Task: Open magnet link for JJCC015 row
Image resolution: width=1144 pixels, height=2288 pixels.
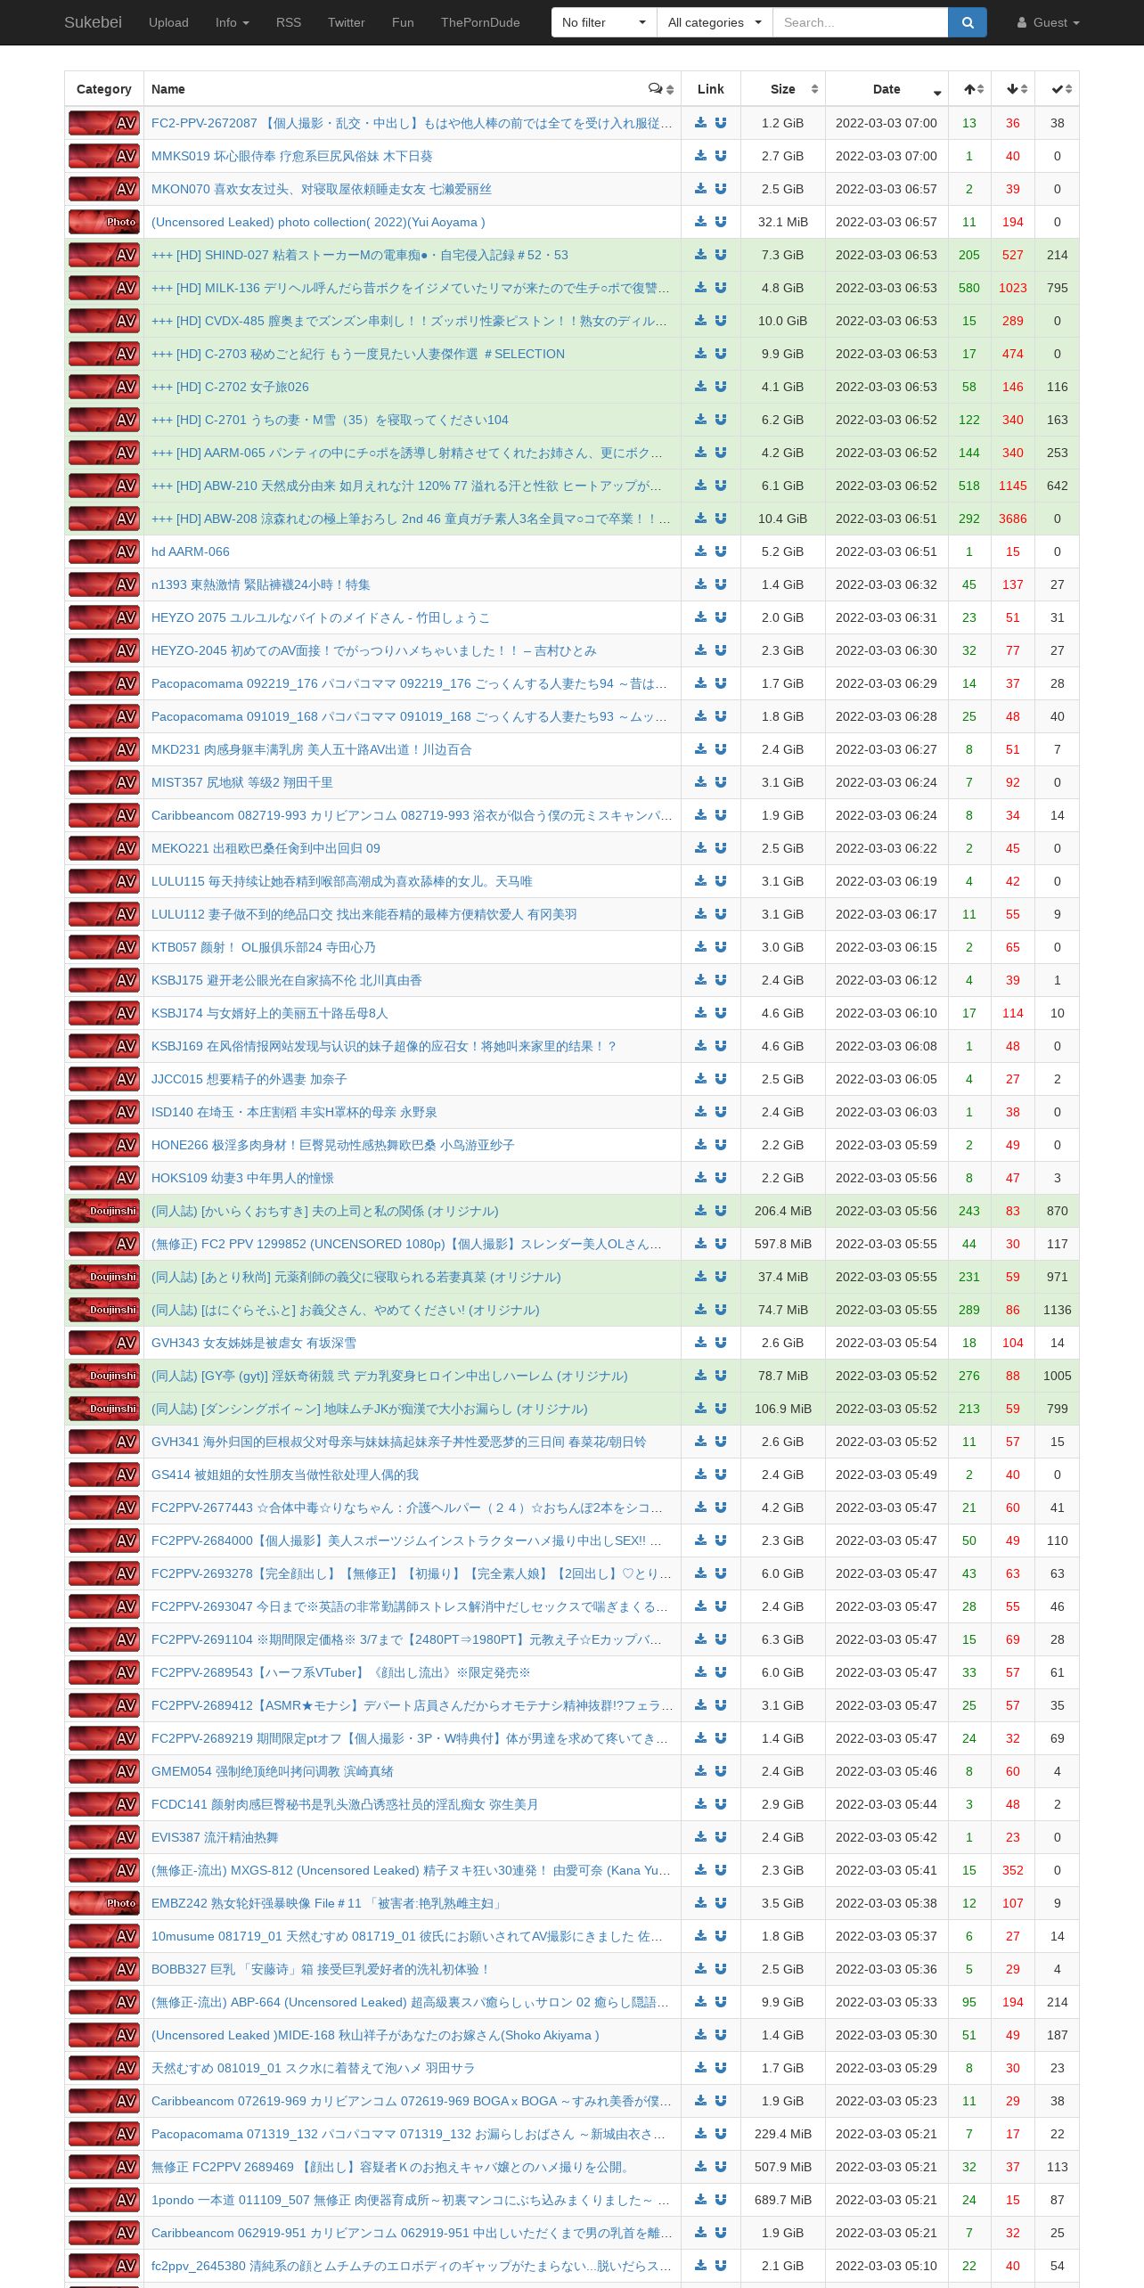Action: [x=721, y=1079]
